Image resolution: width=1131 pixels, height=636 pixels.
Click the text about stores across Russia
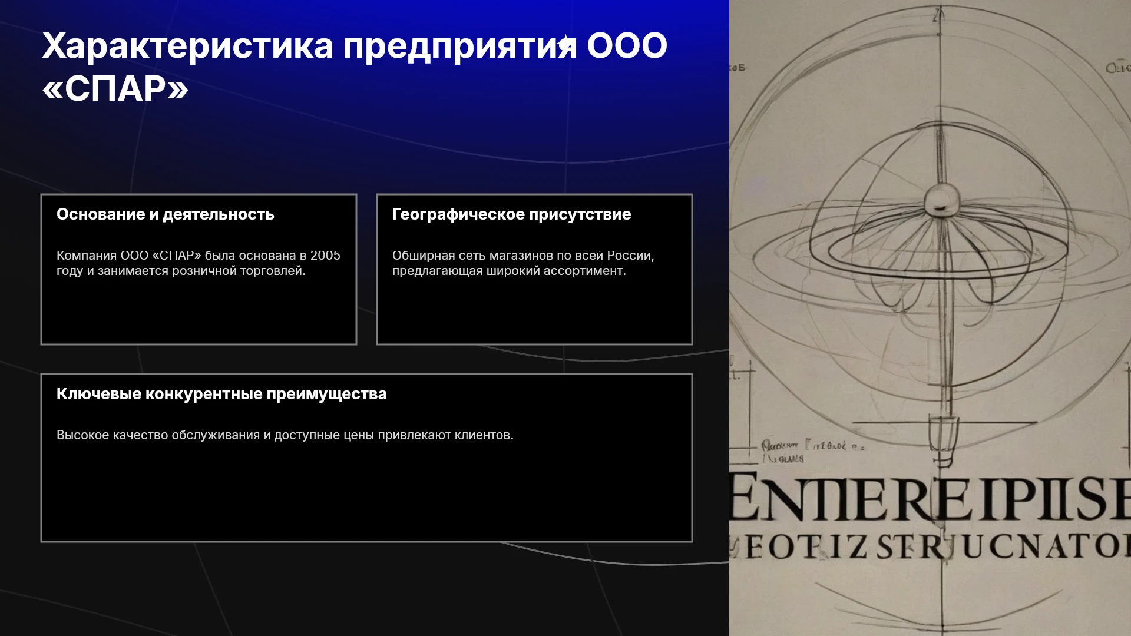(523, 263)
